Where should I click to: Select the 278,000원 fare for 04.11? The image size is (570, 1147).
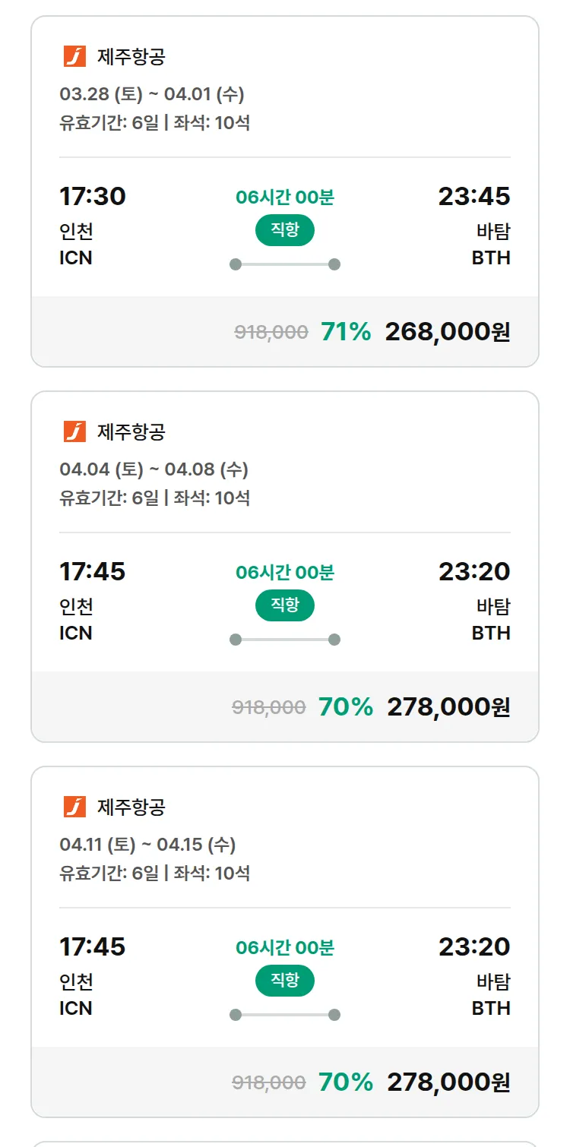pyautogui.click(x=448, y=1082)
